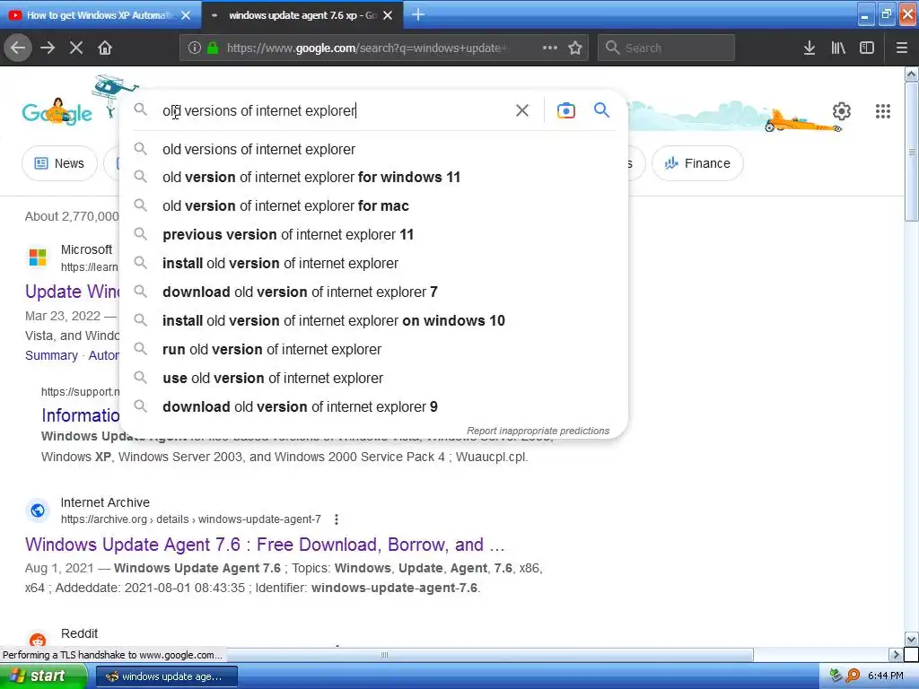The width and height of the screenshot is (919, 689).
Task: Search by image with camera icon
Action: coord(566,110)
